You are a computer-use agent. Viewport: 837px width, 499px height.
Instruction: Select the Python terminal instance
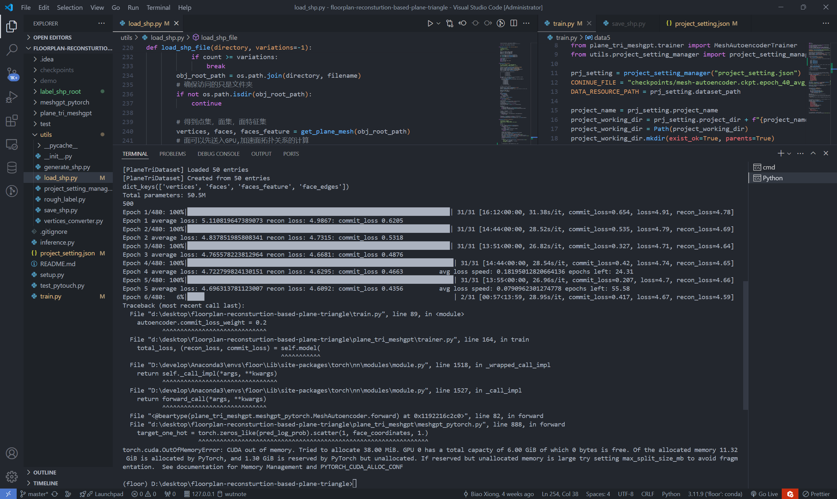coord(792,178)
